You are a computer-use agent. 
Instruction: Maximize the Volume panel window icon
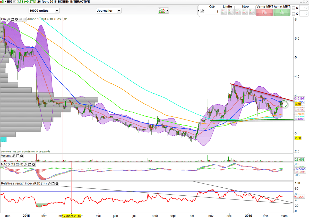point(18,156)
